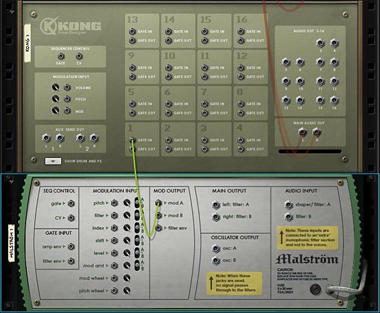
Task: Click pad 13 Gate In jack
Action: pyautogui.click(x=132, y=31)
